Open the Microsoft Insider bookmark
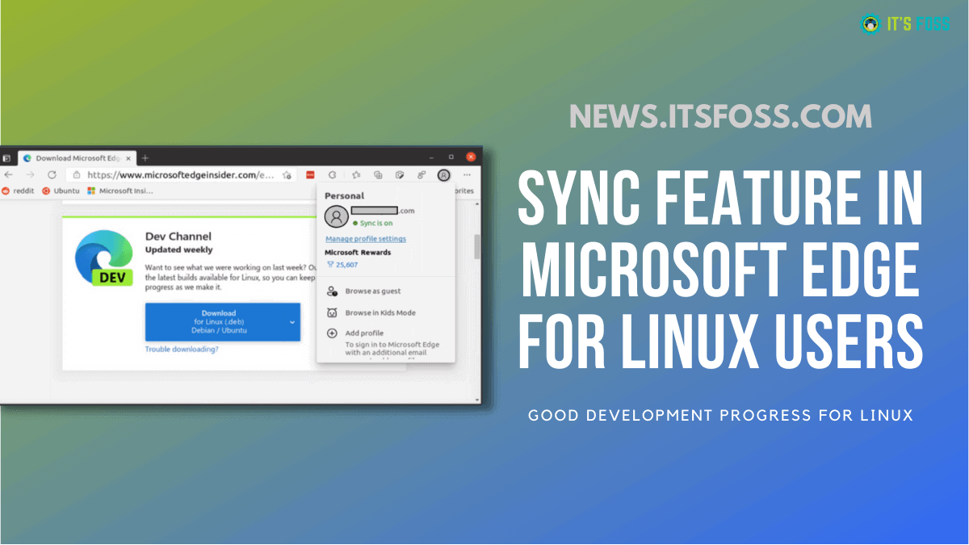The image size is (969, 545). (121, 191)
